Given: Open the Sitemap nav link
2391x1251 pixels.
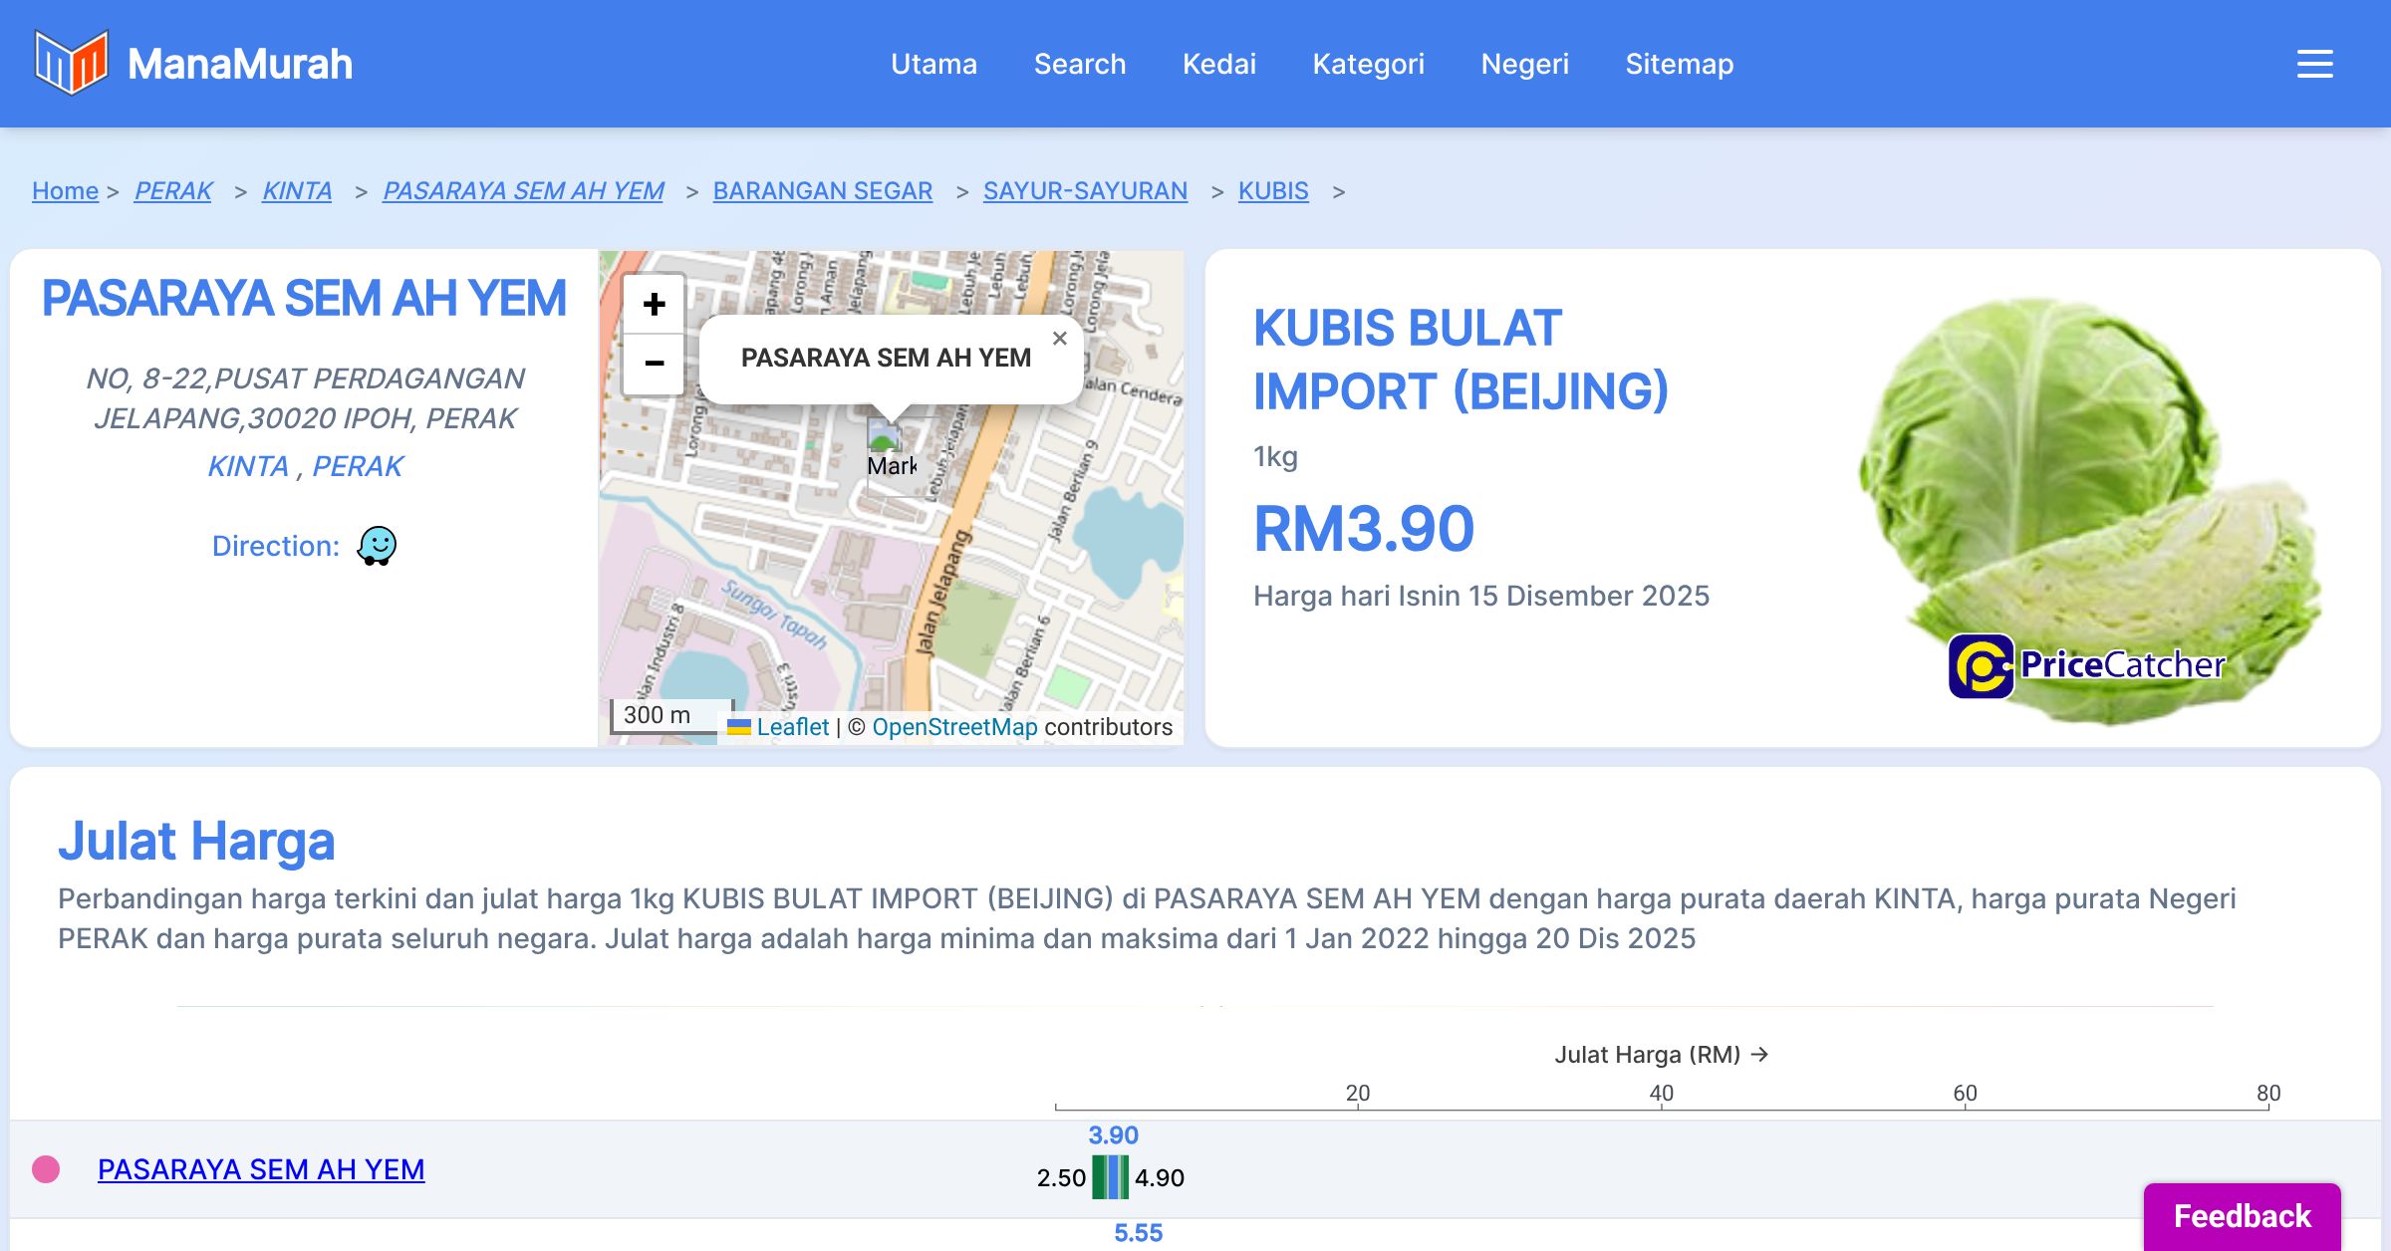Looking at the screenshot, I should [x=1679, y=64].
